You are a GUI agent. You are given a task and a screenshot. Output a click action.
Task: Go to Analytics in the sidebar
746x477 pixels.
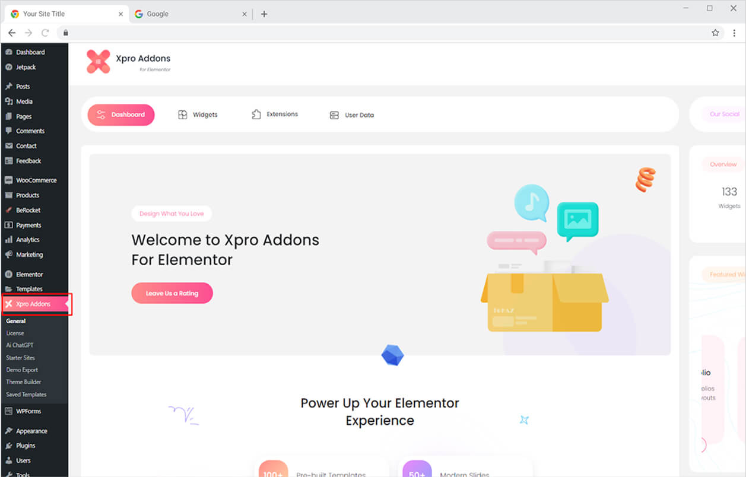[27, 240]
